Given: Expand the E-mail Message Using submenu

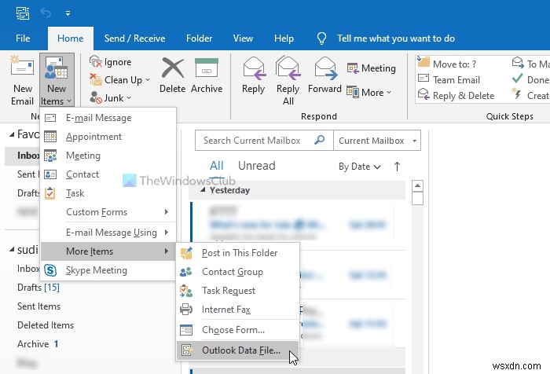Looking at the screenshot, I should 108,233.
